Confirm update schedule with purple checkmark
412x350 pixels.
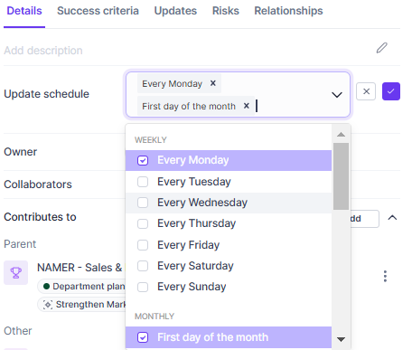click(391, 91)
